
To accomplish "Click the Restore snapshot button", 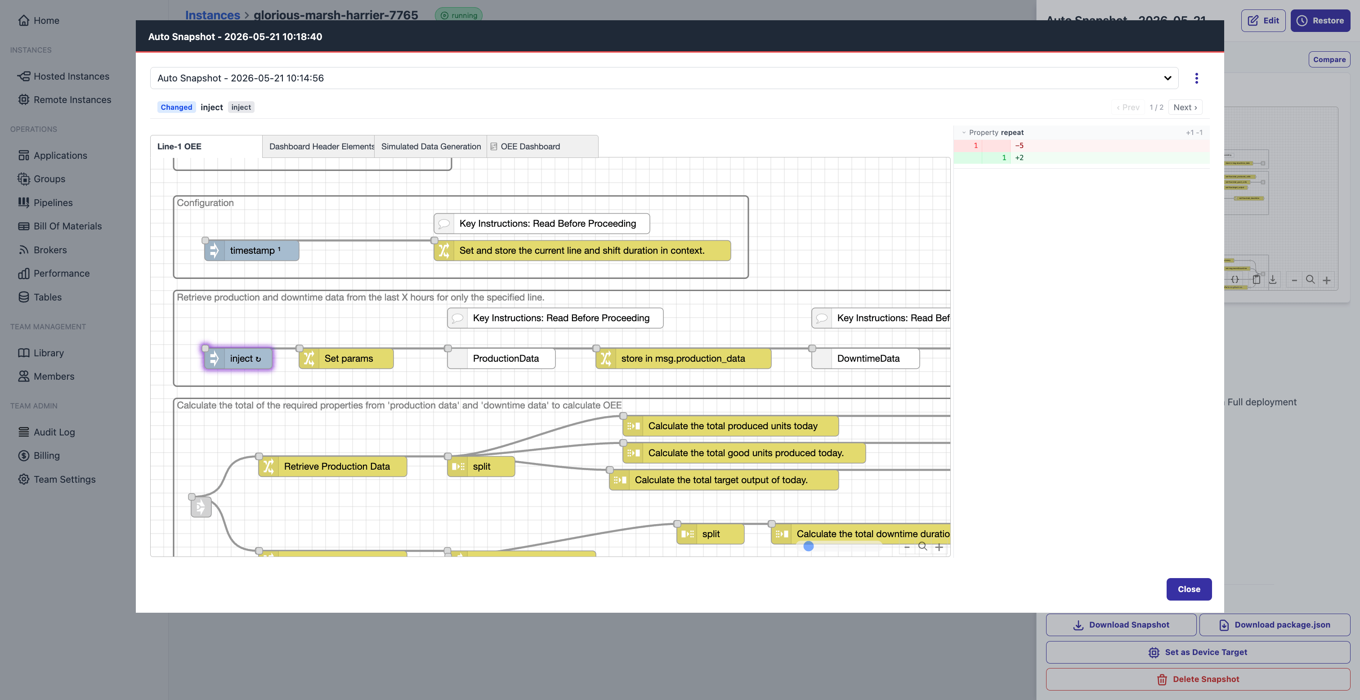I will point(1320,21).
